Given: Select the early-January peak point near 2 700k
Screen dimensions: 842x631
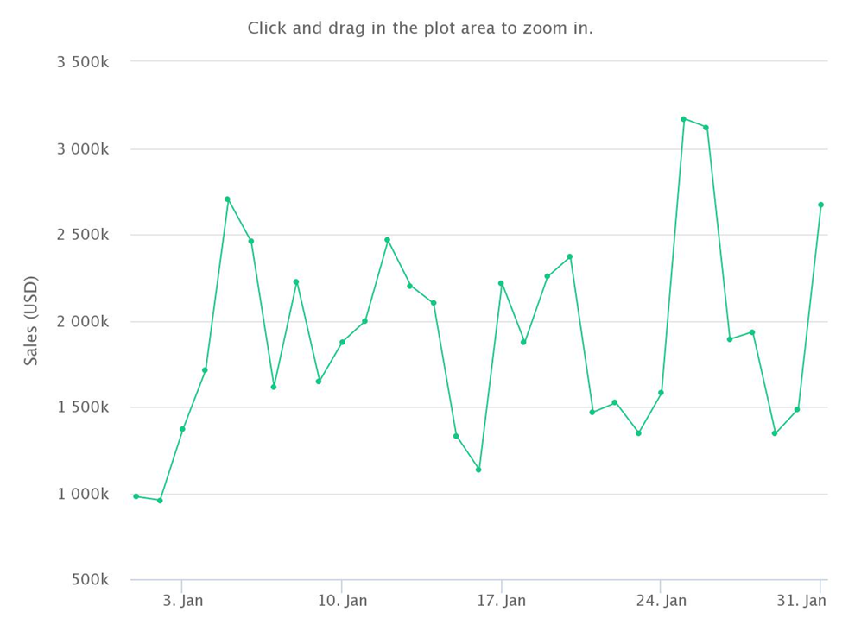Looking at the screenshot, I should click(x=228, y=199).
